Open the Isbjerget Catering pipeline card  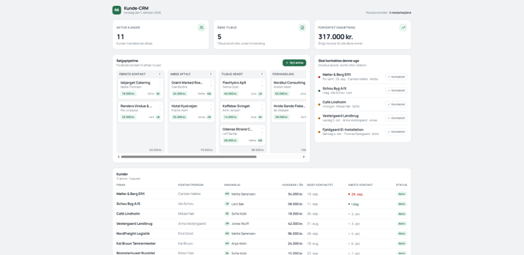pos(141,89)
